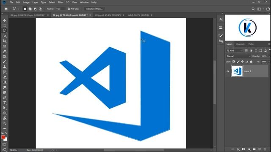Switch to the Paths tab
The width and height of the screenshot is (271, 152).
click(251, 44)
